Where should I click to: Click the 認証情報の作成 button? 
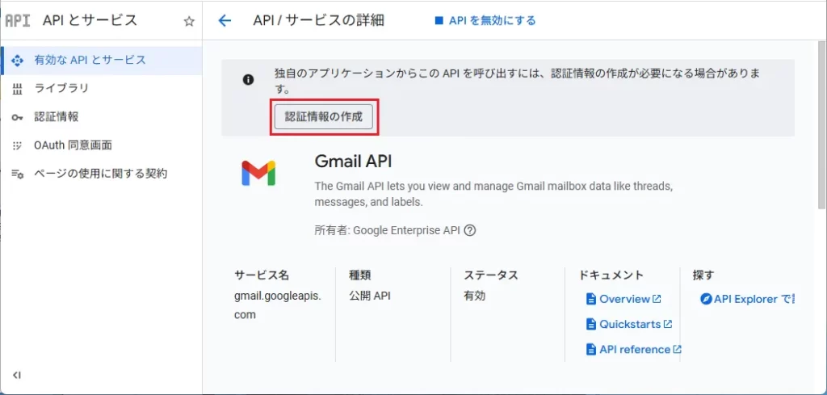(324, 117)
